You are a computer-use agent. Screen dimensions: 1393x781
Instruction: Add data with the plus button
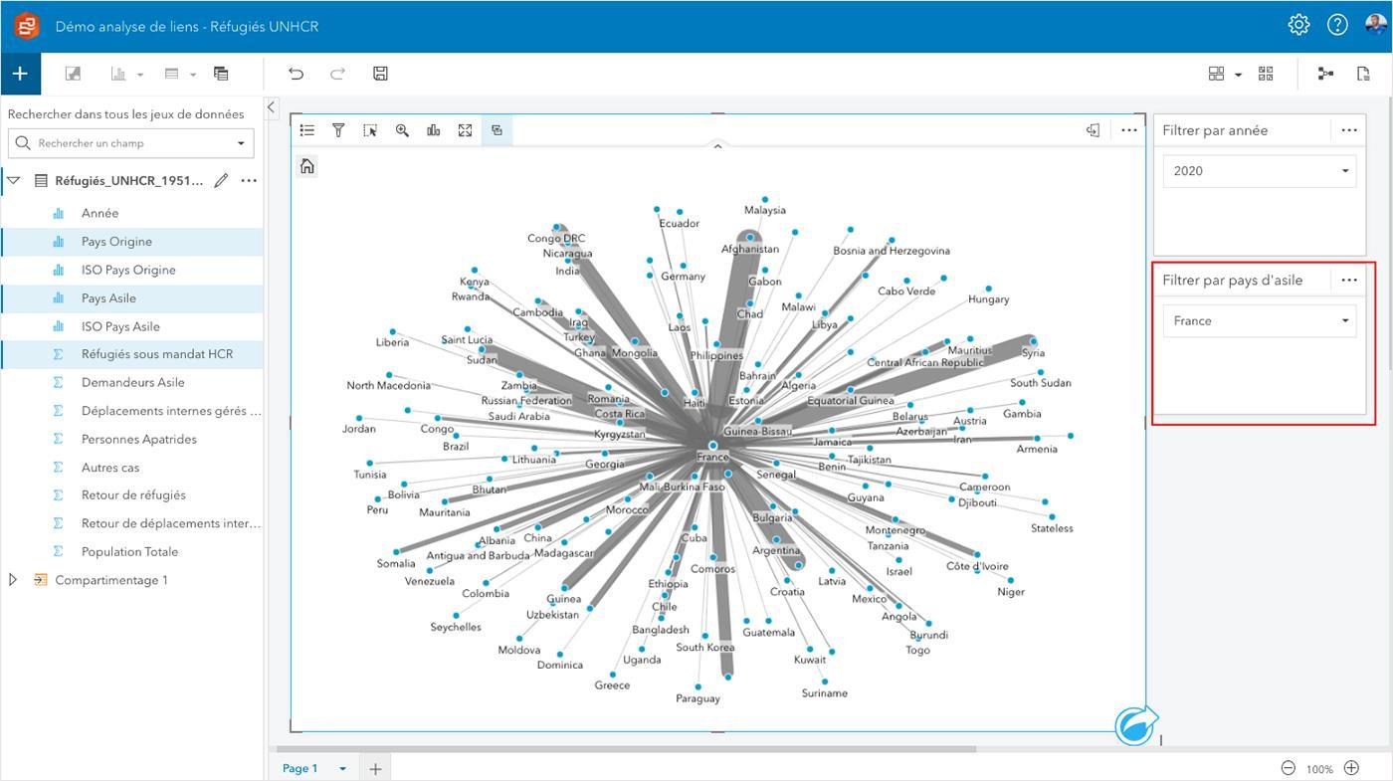(20, 74)
